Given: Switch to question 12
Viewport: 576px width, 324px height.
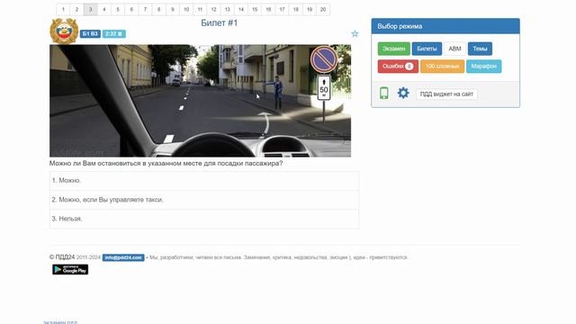Looking at the screenshot, I should tap(213, 10).
